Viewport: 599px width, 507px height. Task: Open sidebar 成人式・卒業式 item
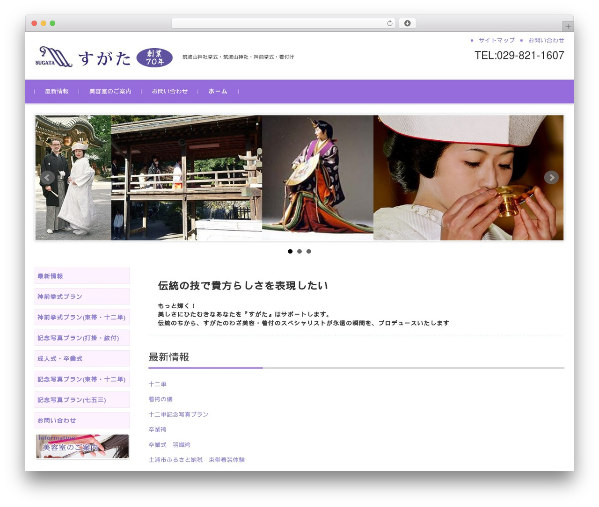coord(82,358)
